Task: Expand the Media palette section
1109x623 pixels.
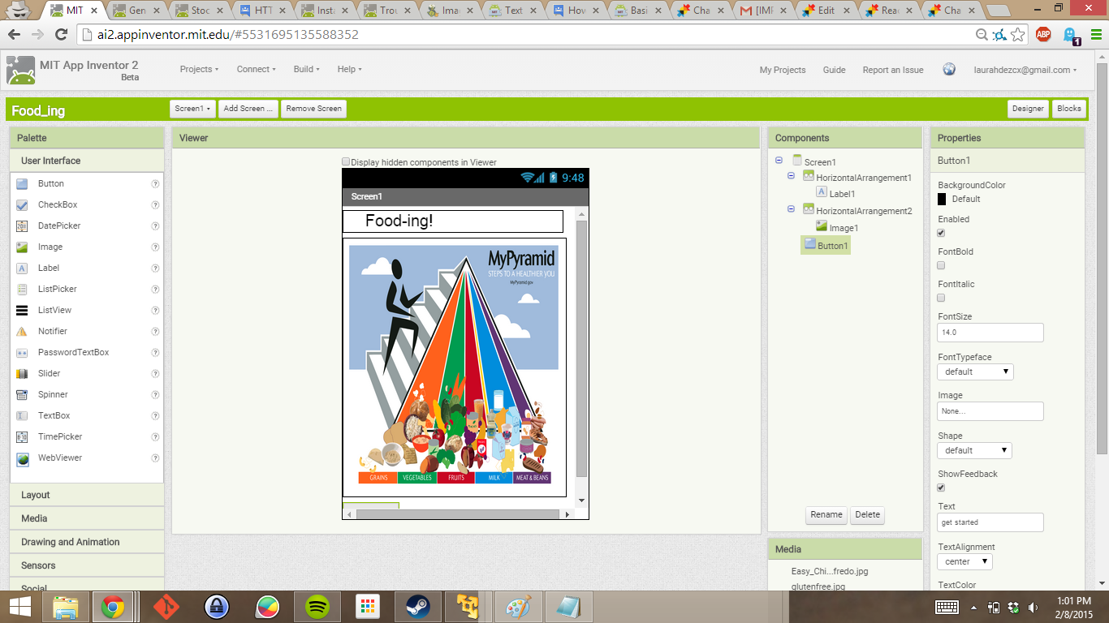Action: pos(87,518)
